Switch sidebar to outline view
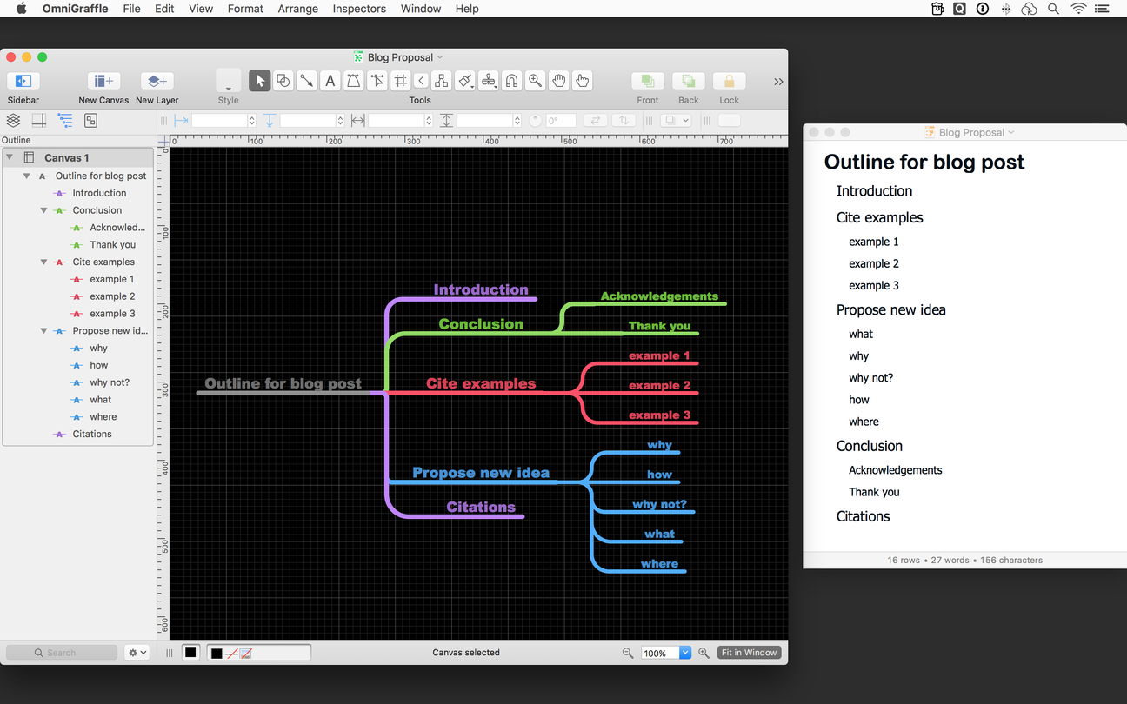 65,121
